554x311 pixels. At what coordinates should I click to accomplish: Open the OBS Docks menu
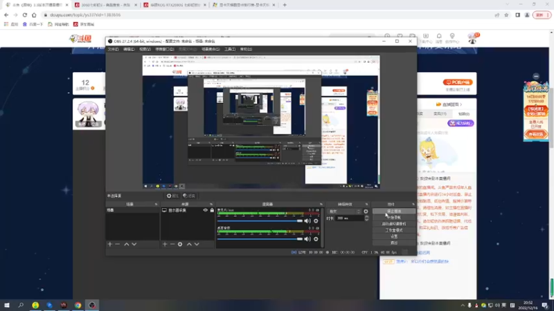165,49
